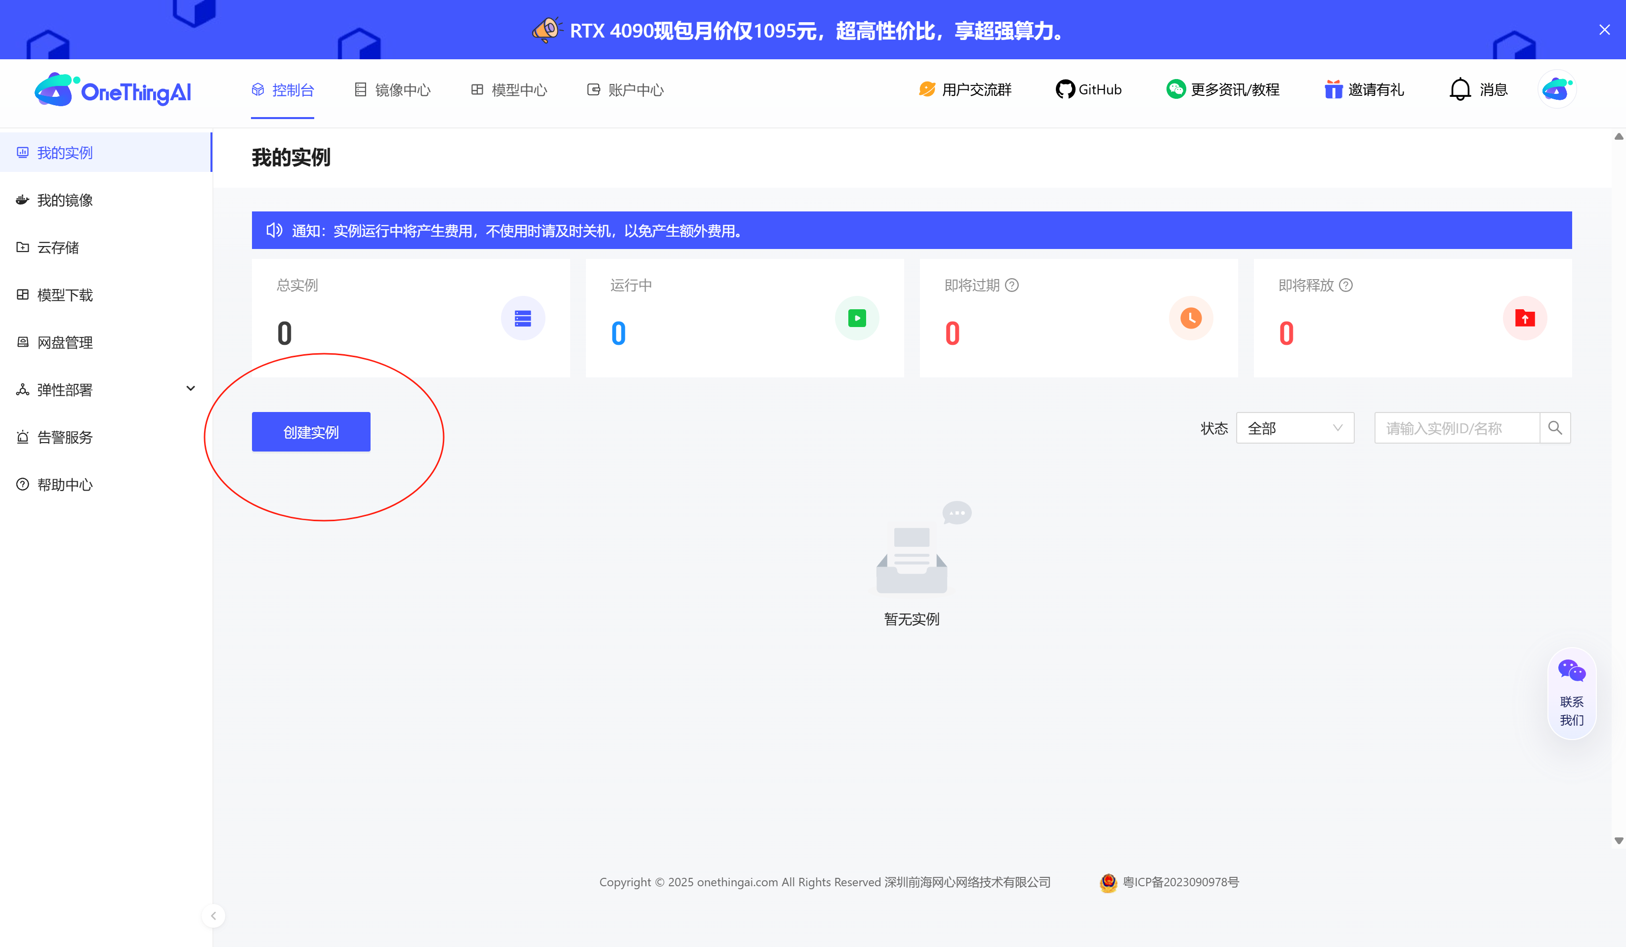Open the 账户中心 tab
Image resolution: width=1626 pixels, height=947 pixels.
625,90
